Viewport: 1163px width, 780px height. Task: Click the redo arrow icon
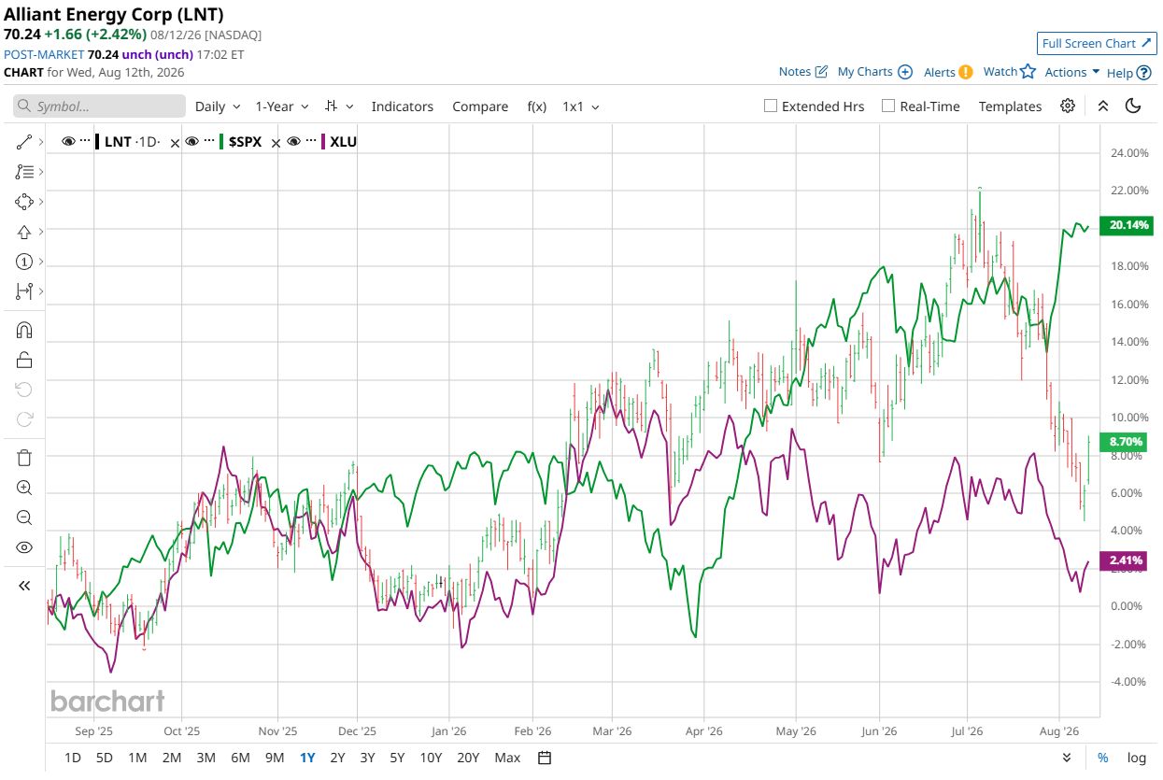click(x=24, y=419)
